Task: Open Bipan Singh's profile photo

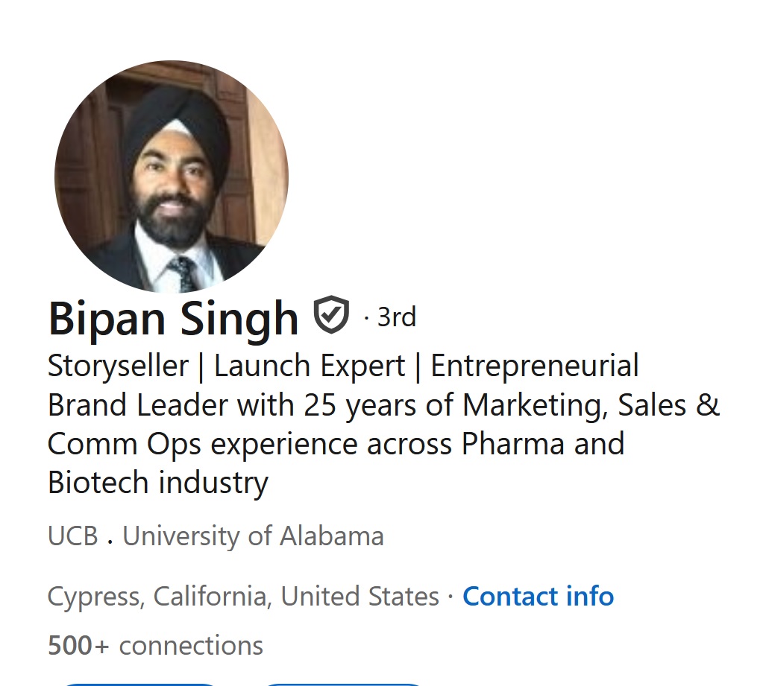Action: 172,177
